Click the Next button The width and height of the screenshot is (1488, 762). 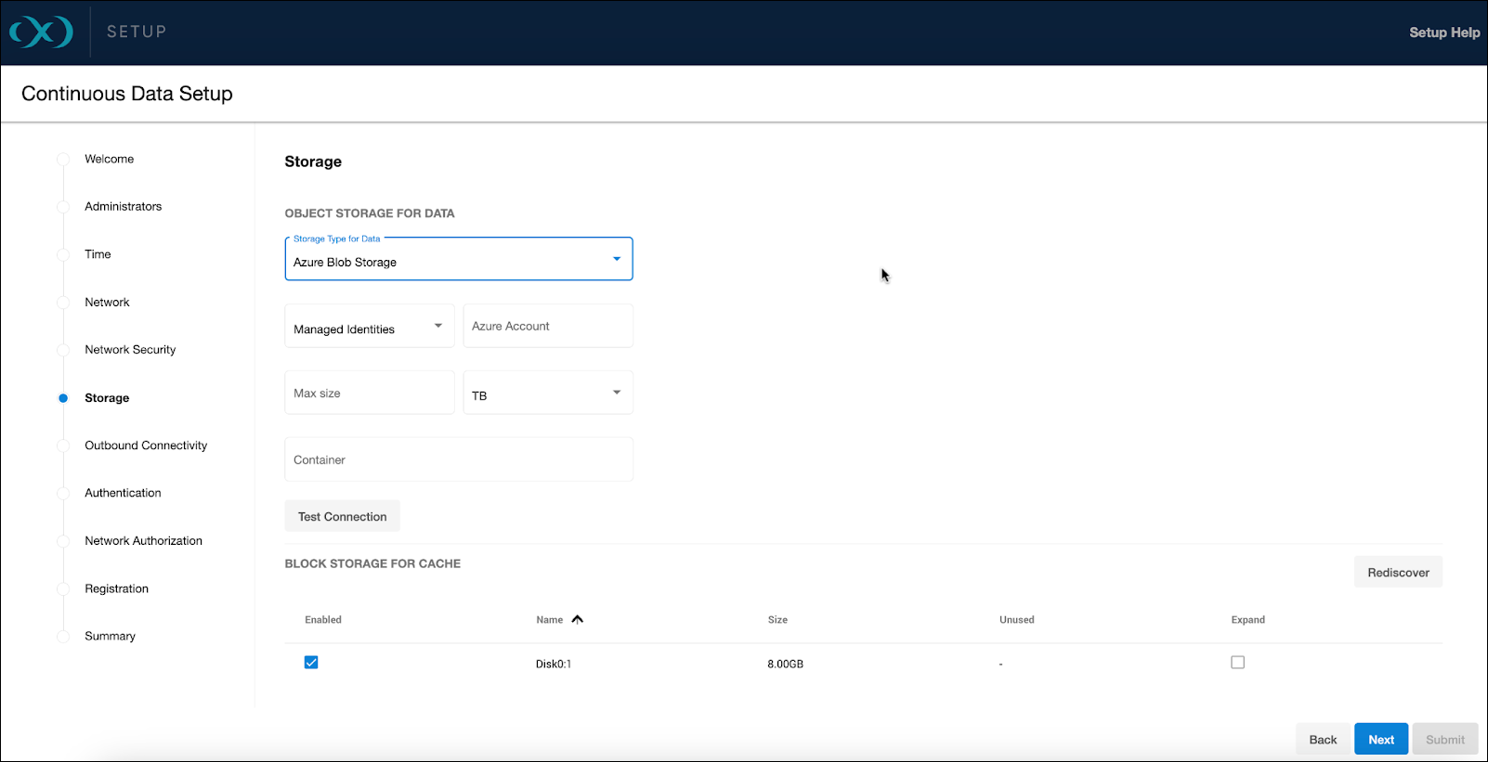pyautogui.click(x=1380, y=740)
